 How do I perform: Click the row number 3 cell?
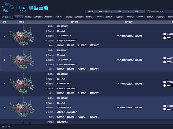4,84
